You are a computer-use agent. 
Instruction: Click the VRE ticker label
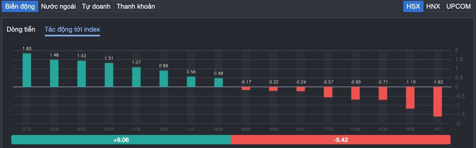(164, 129)
